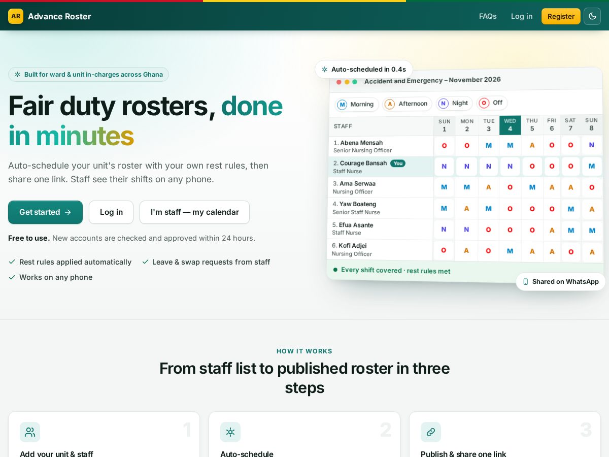Click the Get started button

45,212
